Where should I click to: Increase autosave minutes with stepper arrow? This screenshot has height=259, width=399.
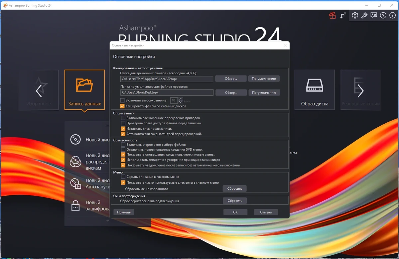click(x=181, y=99)
